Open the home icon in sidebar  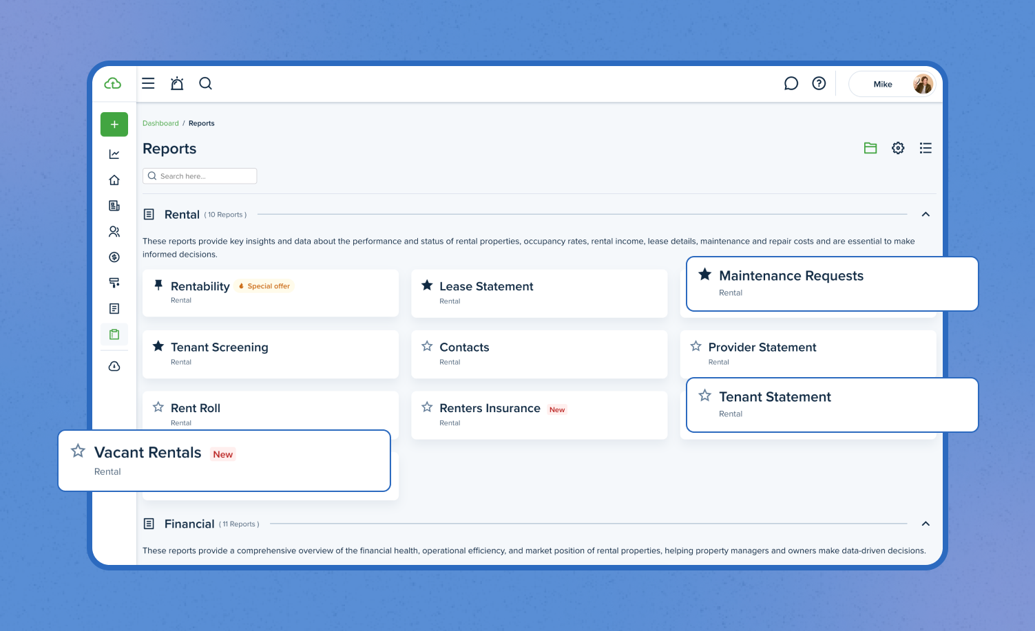pos(114,180)
